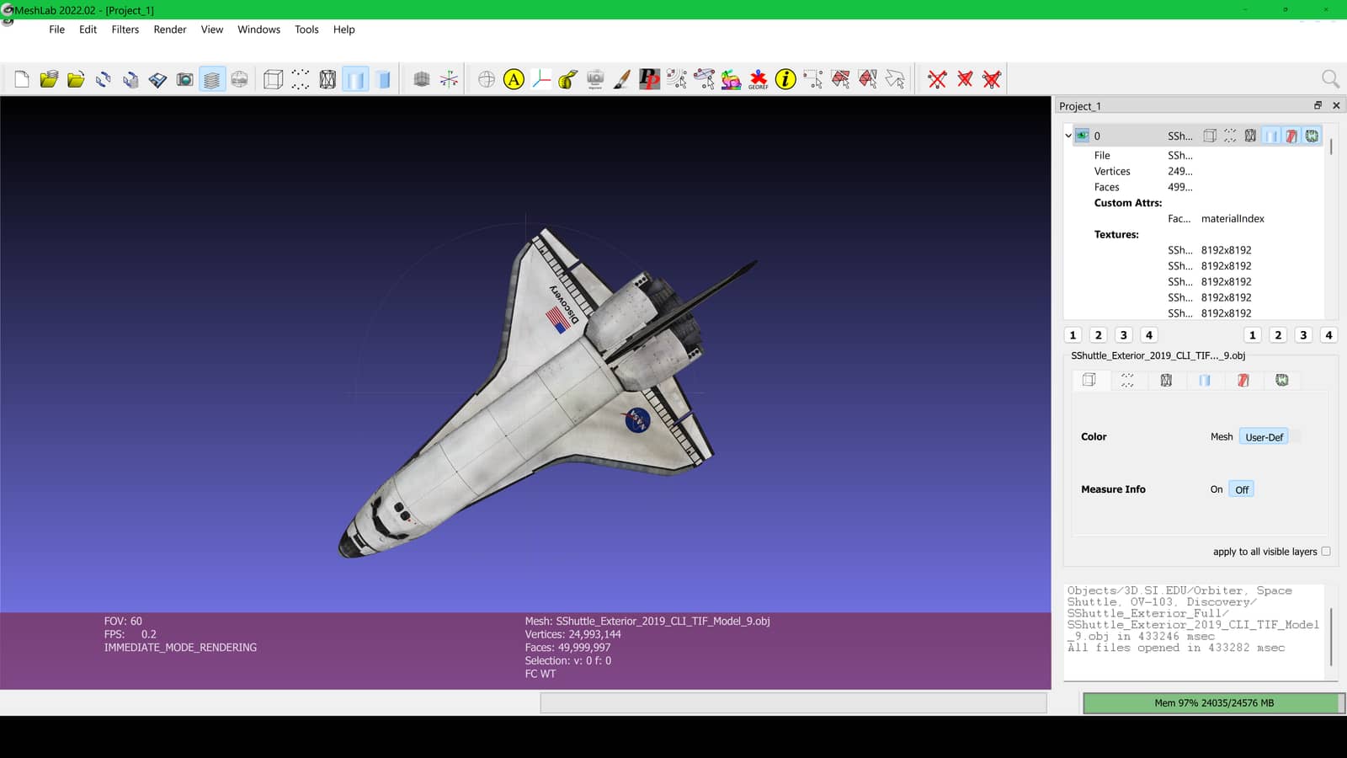Toggle wireframe icon in layer 0 row
Screen dimensions: 1347x758
pos(1250,136)
